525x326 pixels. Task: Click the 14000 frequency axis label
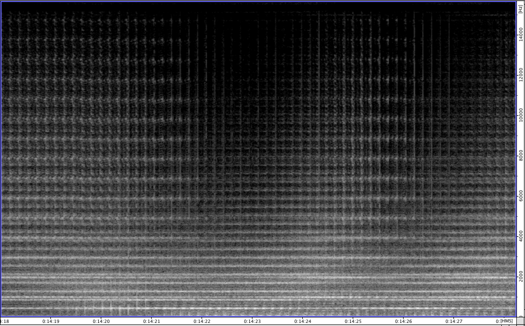click(520, 34)
